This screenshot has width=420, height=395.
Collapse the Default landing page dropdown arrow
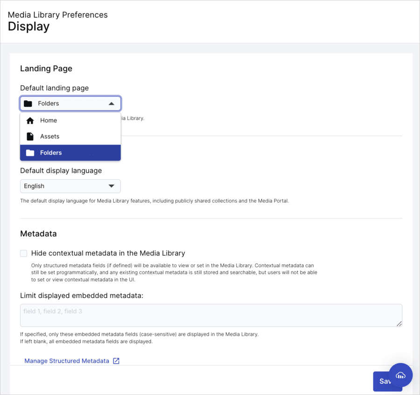(111, 104)
